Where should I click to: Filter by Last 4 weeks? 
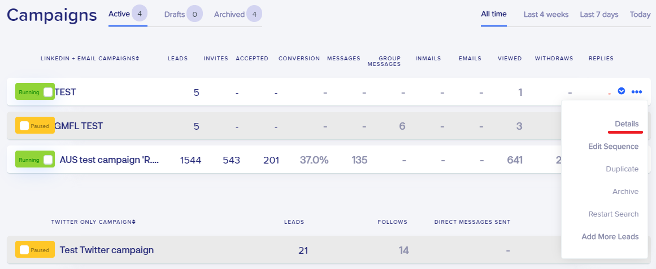click(546, 14)
